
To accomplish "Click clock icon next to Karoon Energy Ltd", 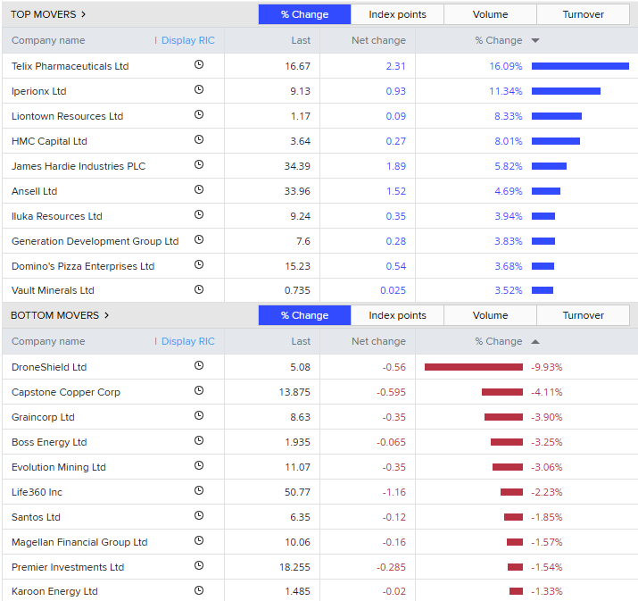I will (x=198, y=590).
